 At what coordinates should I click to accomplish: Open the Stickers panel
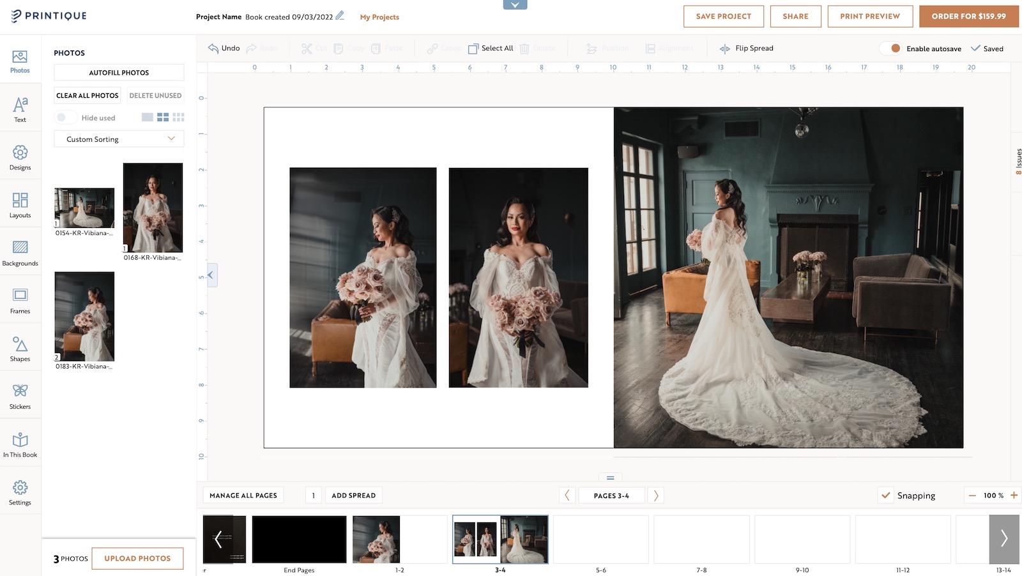pos(20,395)
